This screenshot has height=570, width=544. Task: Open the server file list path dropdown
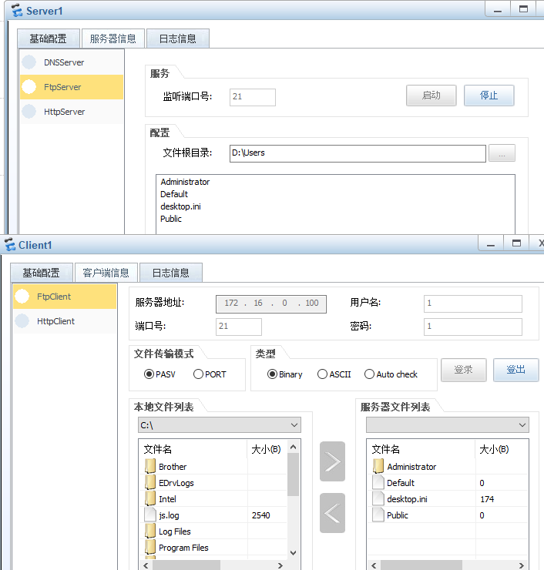448,425
